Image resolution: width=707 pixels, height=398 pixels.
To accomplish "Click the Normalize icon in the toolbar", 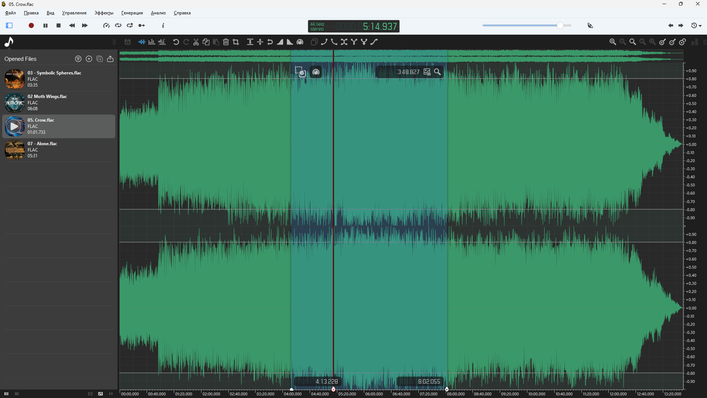I will [x=250, y=42].
